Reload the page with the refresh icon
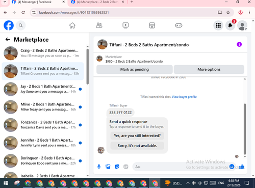 pos(23,12)
